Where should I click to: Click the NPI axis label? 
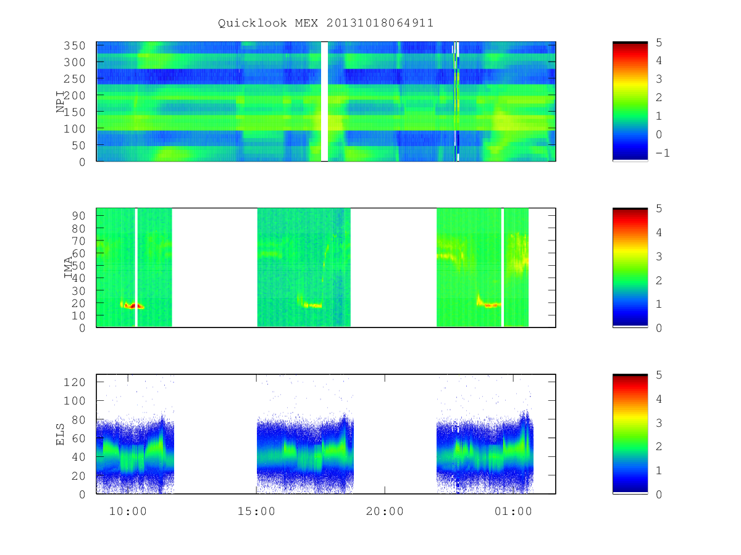tap(61, 102)
